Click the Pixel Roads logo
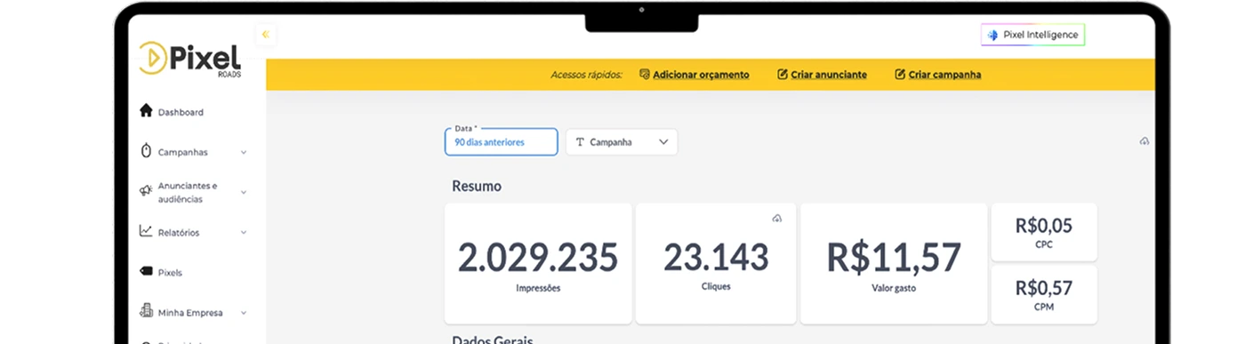The width and height of the screenshot is (1245, 344). (190, 59)
